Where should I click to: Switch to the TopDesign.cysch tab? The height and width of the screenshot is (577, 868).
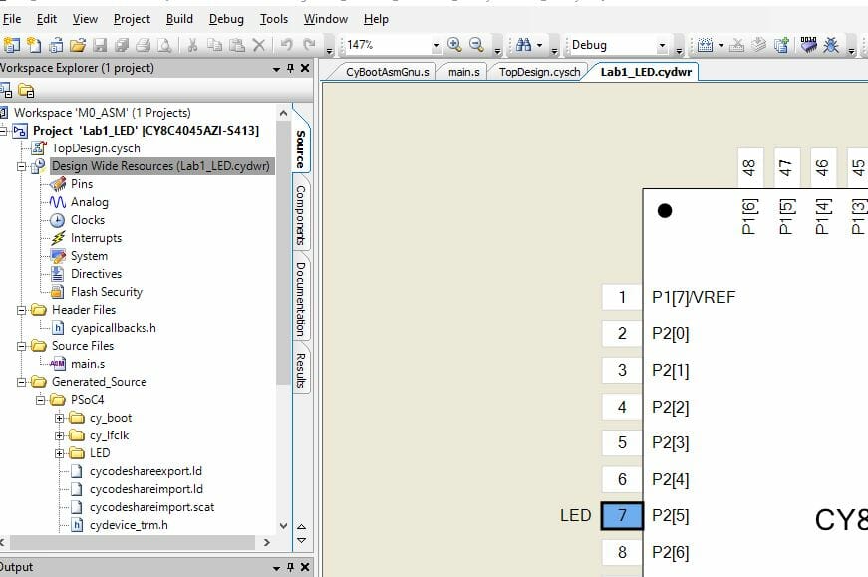539,72
